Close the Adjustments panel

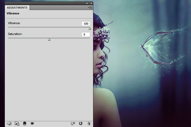[91, 3]
